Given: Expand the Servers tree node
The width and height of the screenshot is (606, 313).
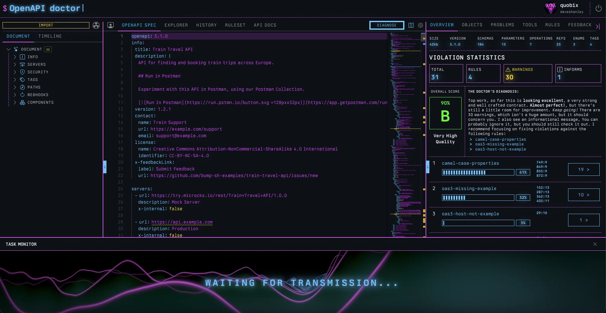Looking at the screenshot, I should [15, 64].
